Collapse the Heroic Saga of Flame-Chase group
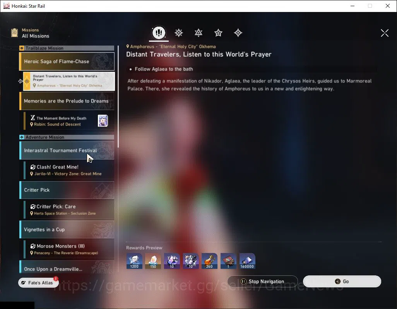This screenshot has height=309, width=397. point(67,61)
